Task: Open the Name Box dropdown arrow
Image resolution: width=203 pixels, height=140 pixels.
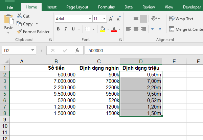Action: point(33,50)
